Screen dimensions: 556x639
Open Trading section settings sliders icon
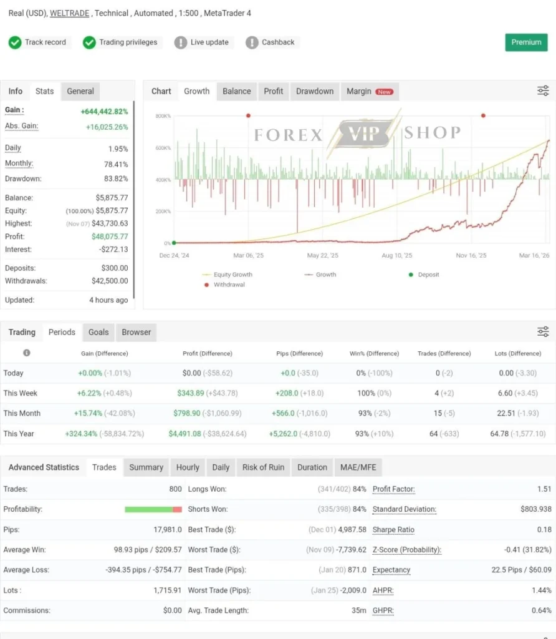tap(543, 332)
